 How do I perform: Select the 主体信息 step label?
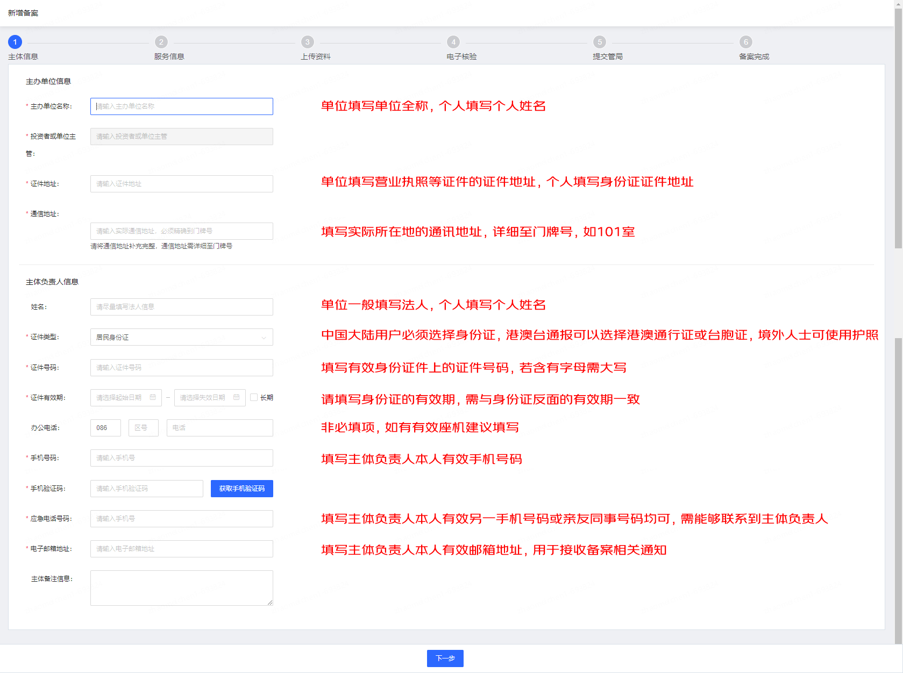point(23,56)
